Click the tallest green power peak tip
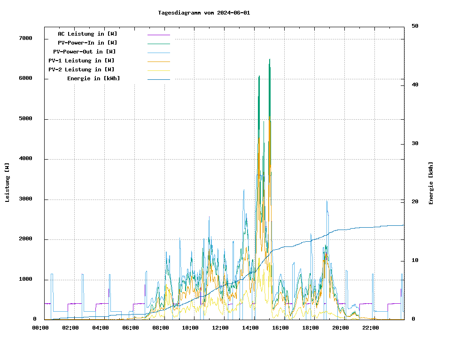This screenshot has height=338, width=451. coord(270,60)
